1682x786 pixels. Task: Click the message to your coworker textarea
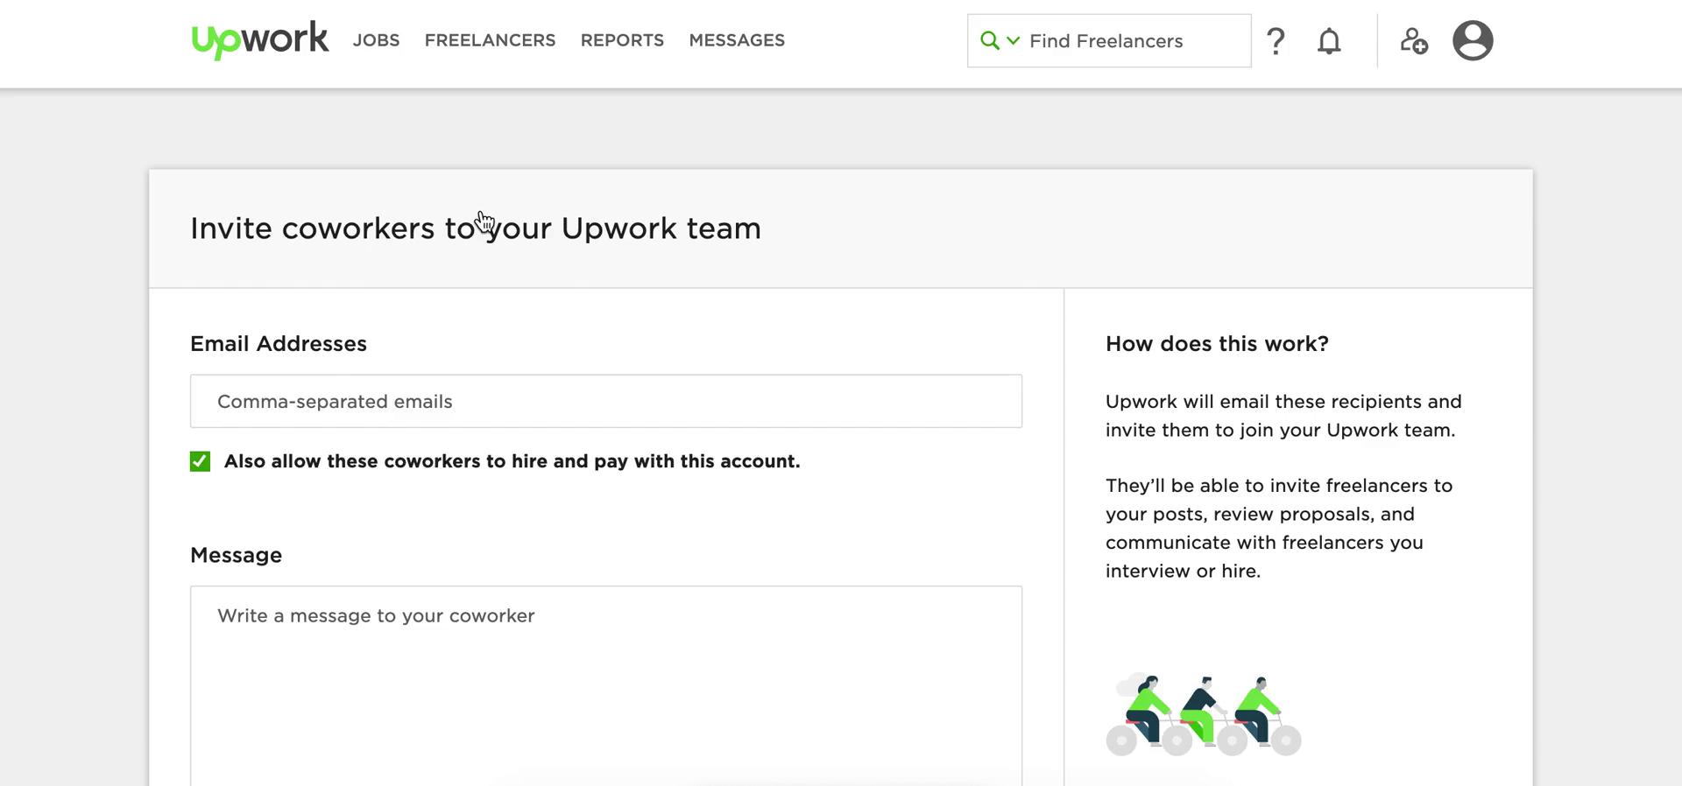(606, 686)
